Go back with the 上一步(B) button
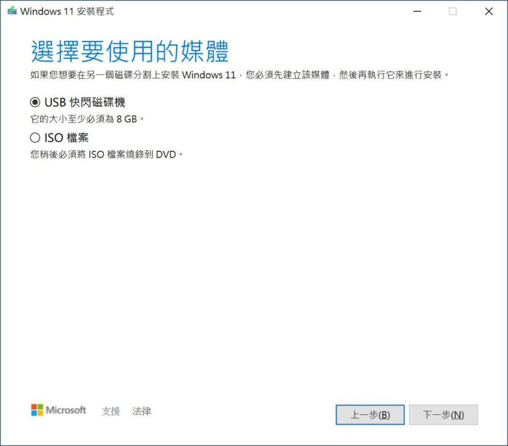Viewport: 508px width, 446px height. pos(370,415)
